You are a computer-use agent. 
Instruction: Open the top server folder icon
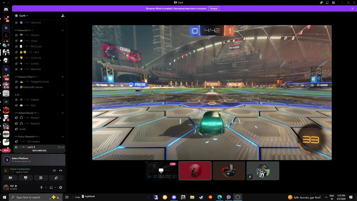(x=6, y=28)
